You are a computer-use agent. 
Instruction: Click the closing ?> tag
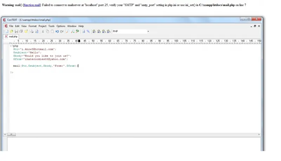pyautogui.click(x=12, y=73)
